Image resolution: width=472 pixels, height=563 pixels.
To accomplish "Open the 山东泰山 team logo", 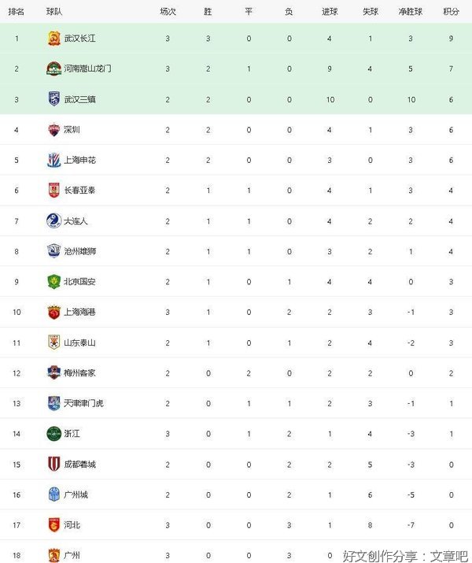I will click(x=53, y=343).
